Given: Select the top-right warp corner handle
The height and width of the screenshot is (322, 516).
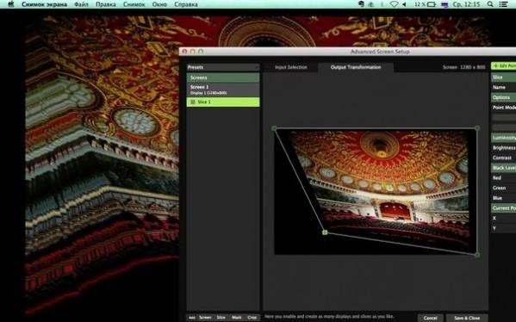Looking at the screenshot, I should point(477,128).
